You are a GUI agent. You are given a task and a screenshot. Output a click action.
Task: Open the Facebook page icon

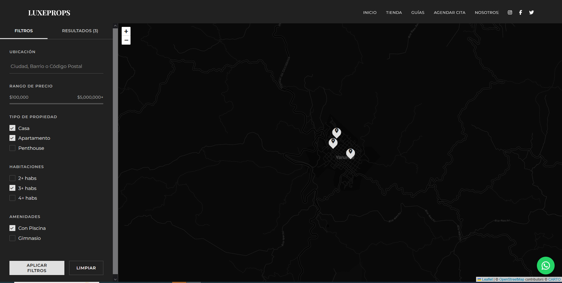pos(520,12)
